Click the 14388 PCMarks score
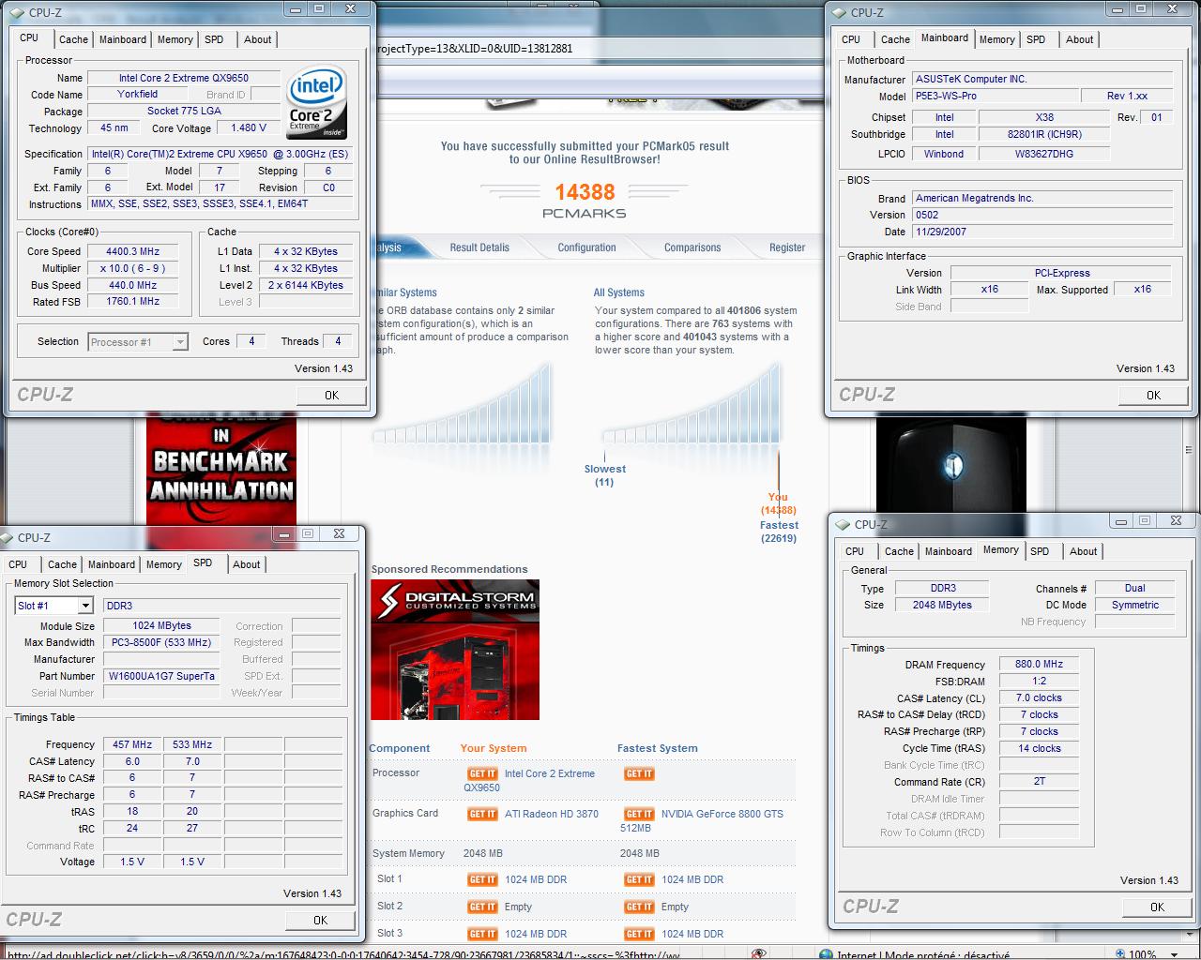Viewport: 1201px width, 960px height. [x=585, y=192]
